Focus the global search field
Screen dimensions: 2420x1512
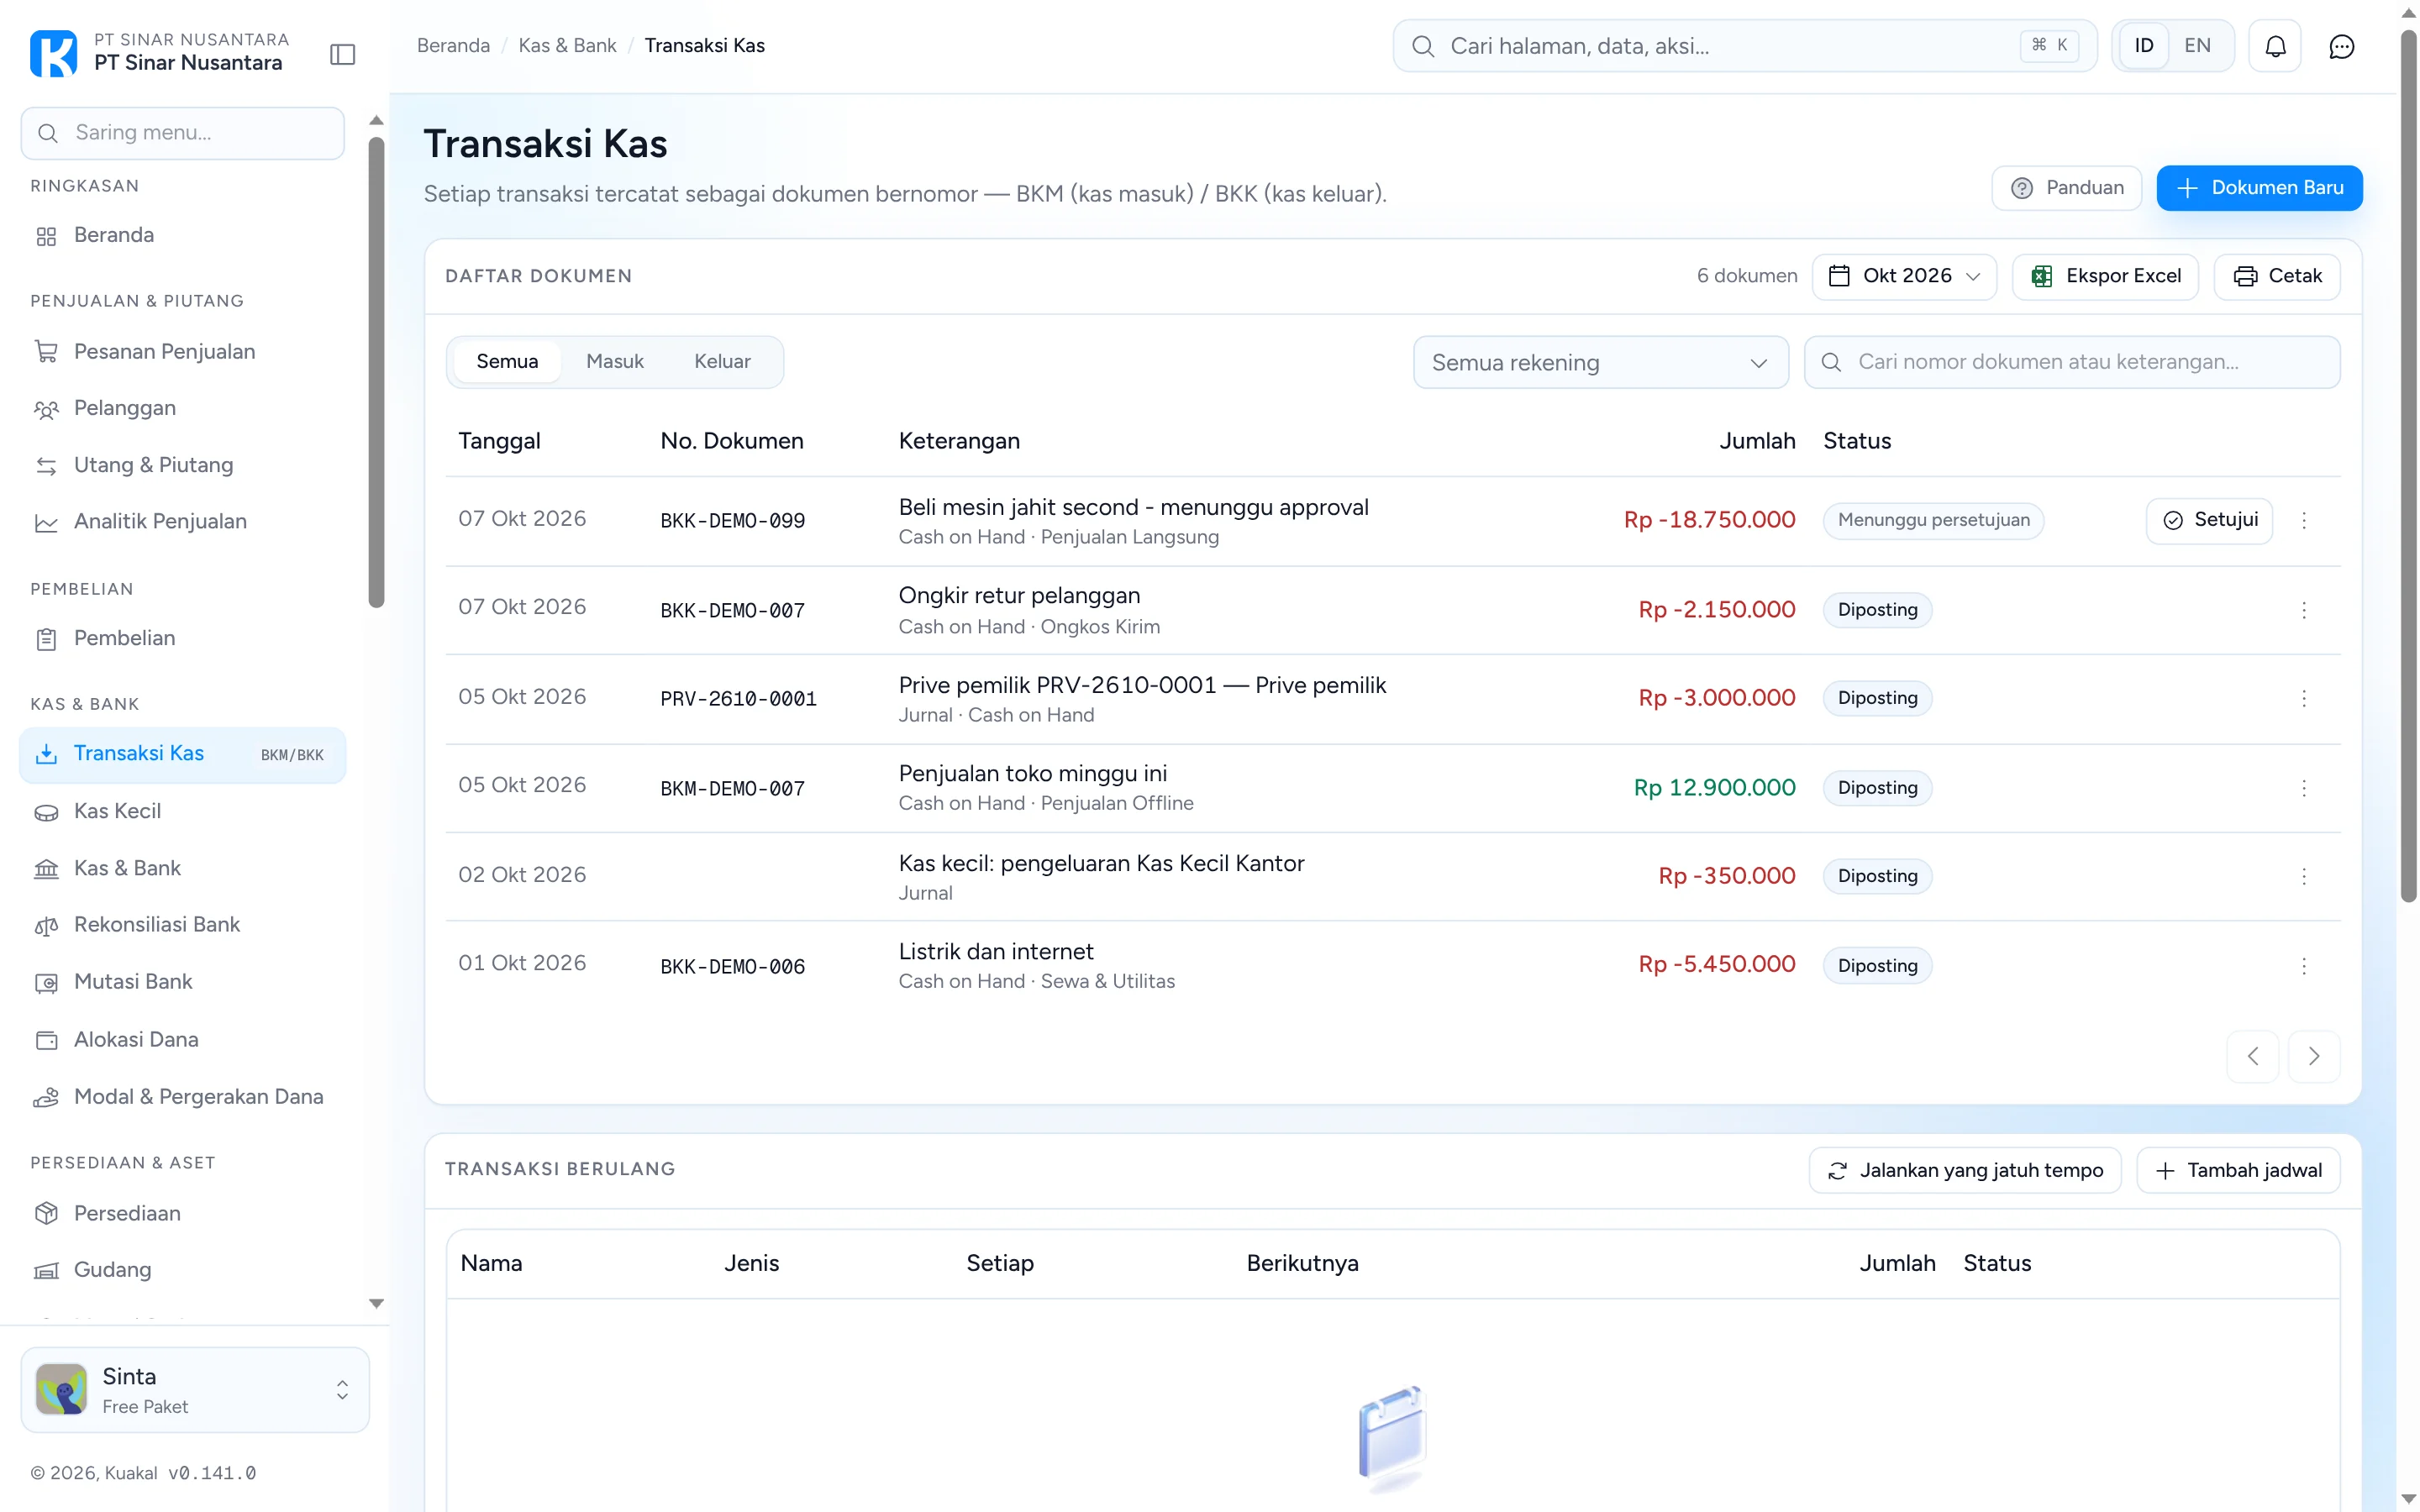(1745, 46)
